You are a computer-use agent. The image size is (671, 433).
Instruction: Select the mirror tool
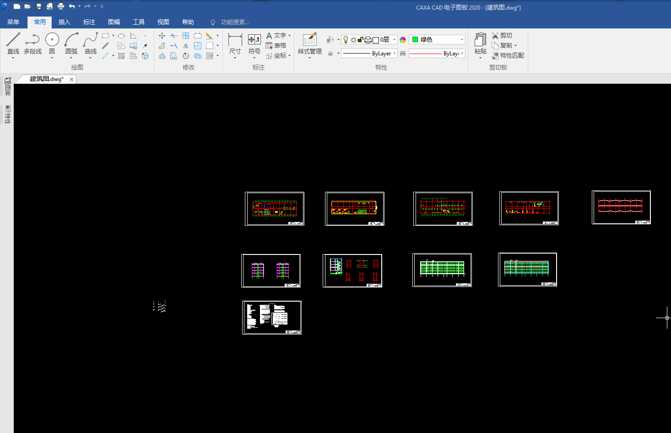[186, 46]
